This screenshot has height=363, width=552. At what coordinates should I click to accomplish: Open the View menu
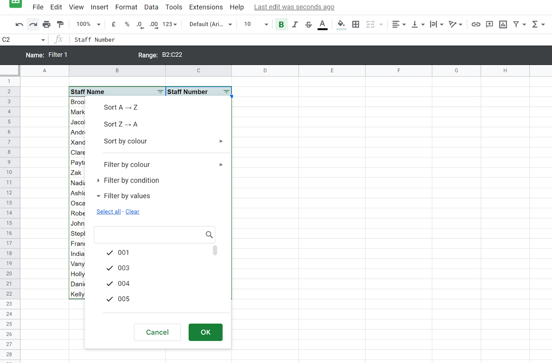76,7
